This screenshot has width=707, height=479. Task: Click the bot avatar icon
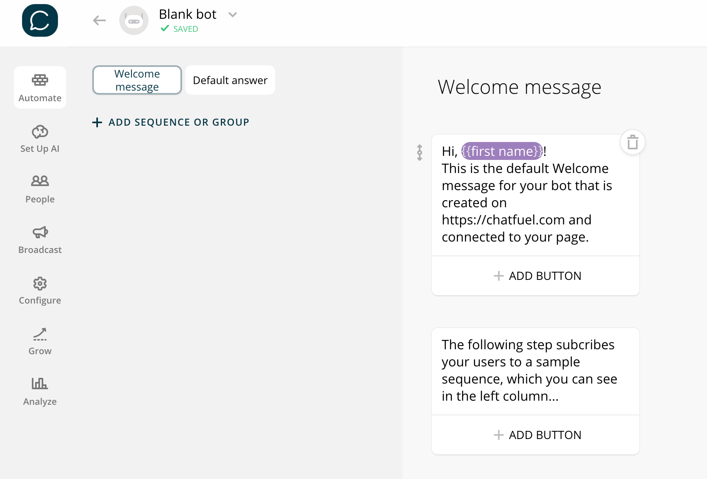coord(134,20)
